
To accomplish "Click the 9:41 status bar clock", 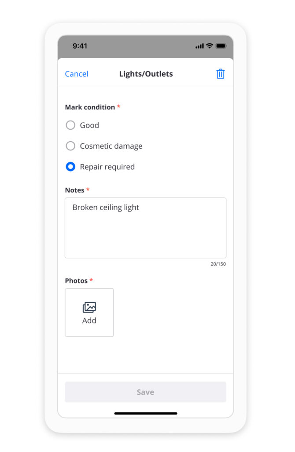I will (x=80, y=46).
